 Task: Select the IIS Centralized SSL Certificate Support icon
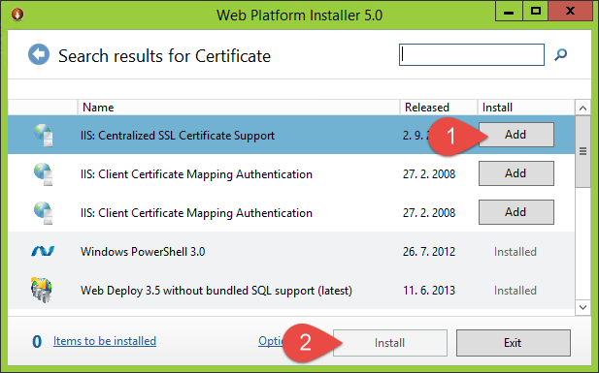coord(43,135)
